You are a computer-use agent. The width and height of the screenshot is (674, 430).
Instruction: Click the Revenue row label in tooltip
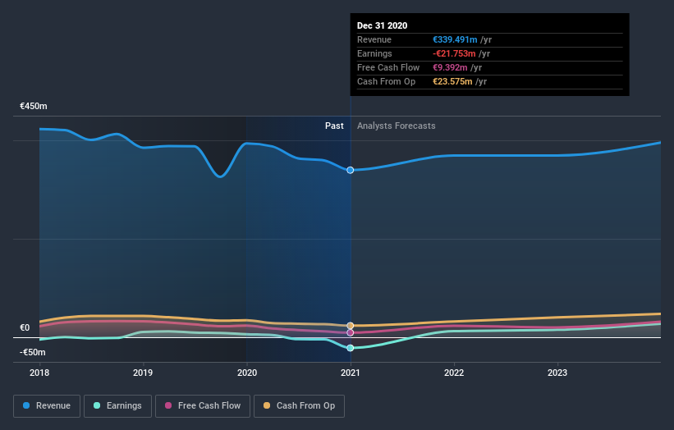(x=374, y=39)
